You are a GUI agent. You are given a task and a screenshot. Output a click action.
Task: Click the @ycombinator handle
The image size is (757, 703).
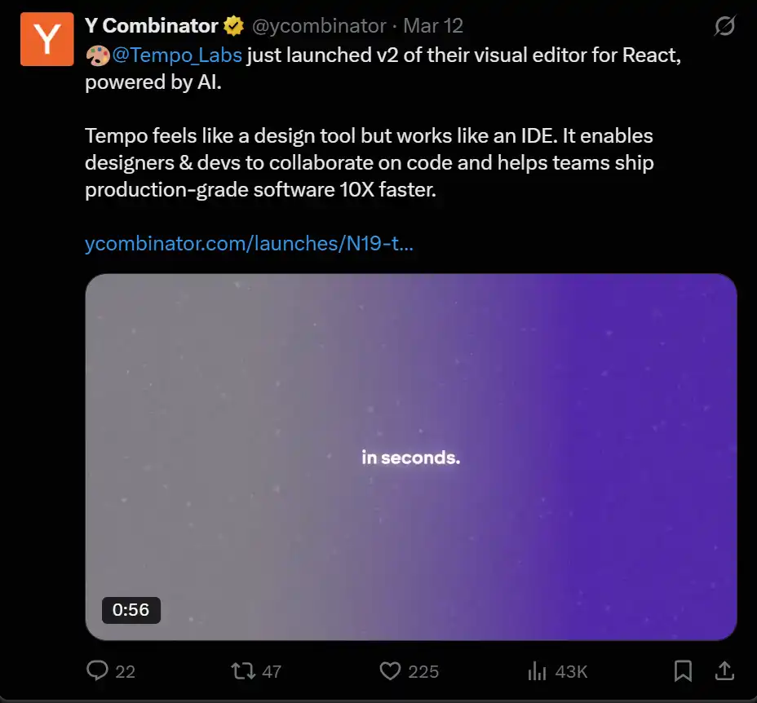click(319, 26)
